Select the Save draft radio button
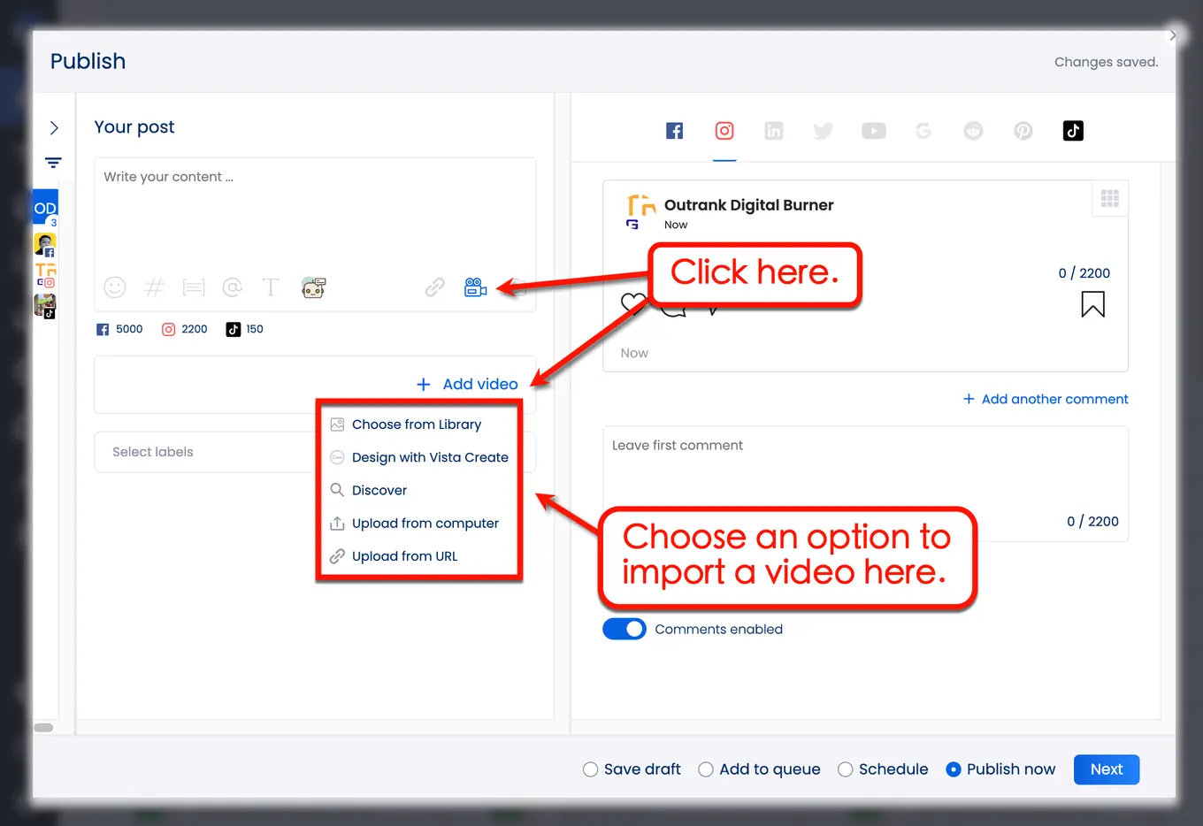 590,769
